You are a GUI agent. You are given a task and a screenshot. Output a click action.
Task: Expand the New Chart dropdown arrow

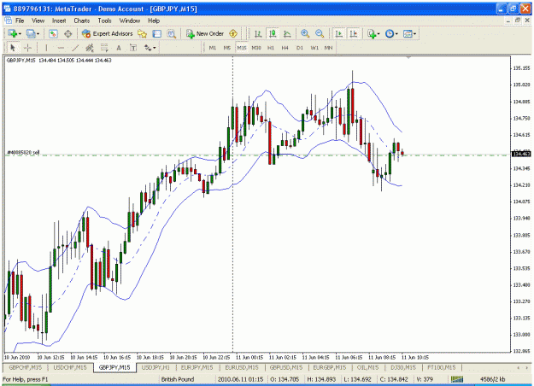tap(21, 34)
